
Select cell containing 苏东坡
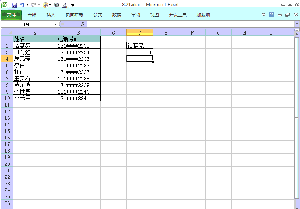coord(35,85)
